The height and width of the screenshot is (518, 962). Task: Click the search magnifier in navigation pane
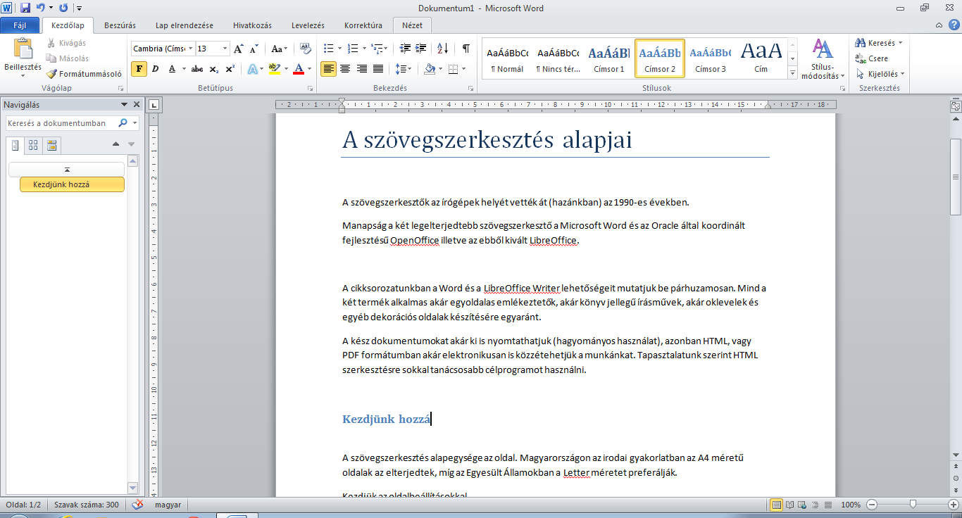click(123, 123)
